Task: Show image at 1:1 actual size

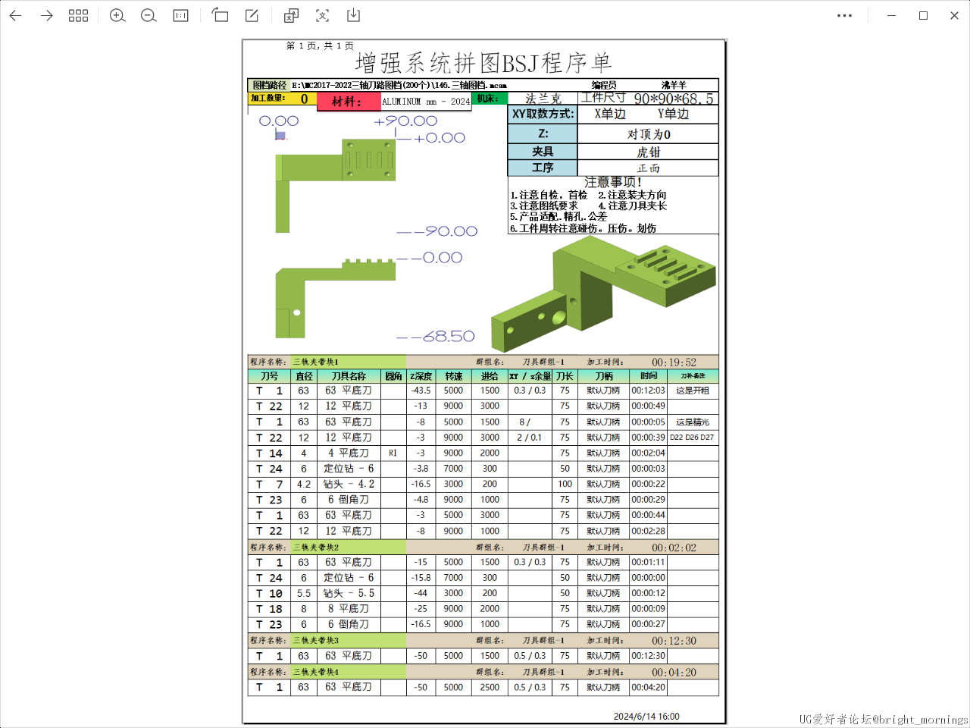Action: click(180, 15)
